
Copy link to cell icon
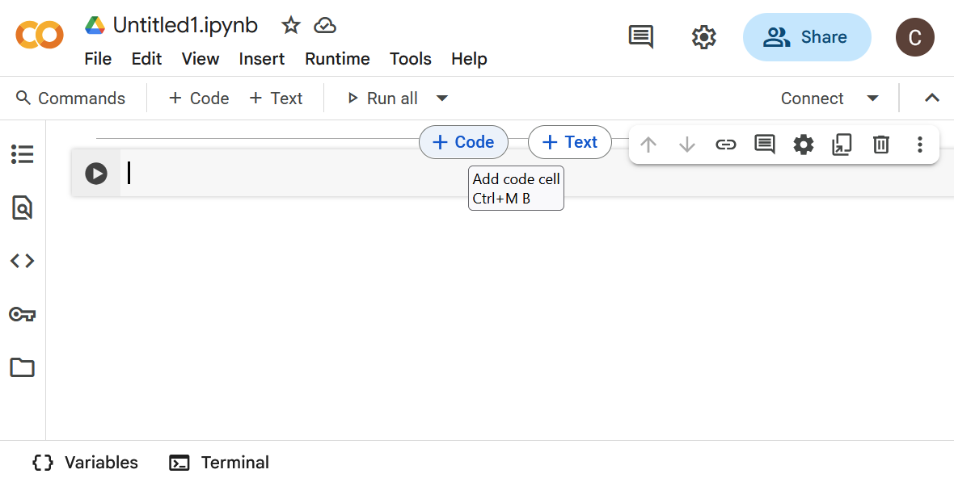[x=725, y=145]
